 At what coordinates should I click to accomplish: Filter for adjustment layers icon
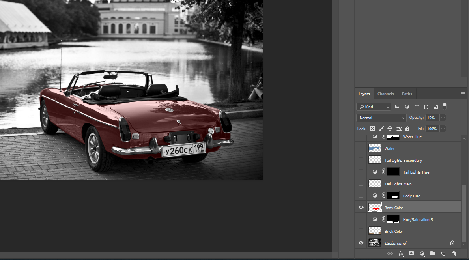pyautogui.click(x=407, y=107)
